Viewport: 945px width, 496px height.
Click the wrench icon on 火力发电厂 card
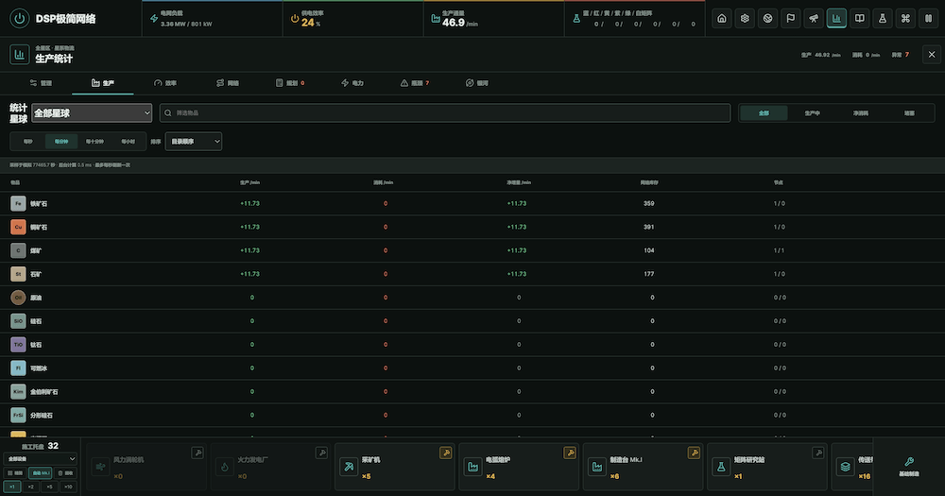point(321,453)
